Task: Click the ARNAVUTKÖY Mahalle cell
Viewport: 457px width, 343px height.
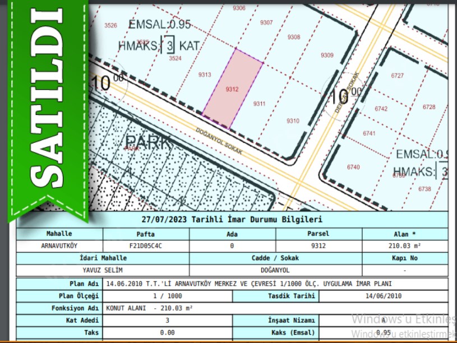Action: pyautogui.click(x=60, y=245)
